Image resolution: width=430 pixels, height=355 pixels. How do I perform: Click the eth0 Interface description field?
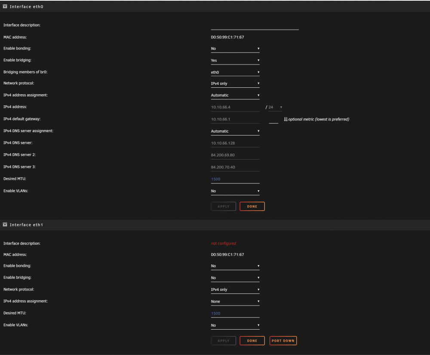pyautogui.click(x=255, y=25)
